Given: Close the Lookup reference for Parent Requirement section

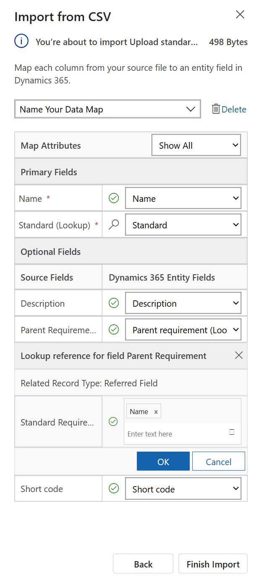Looking at the screenshot, I should pos(238,355).
